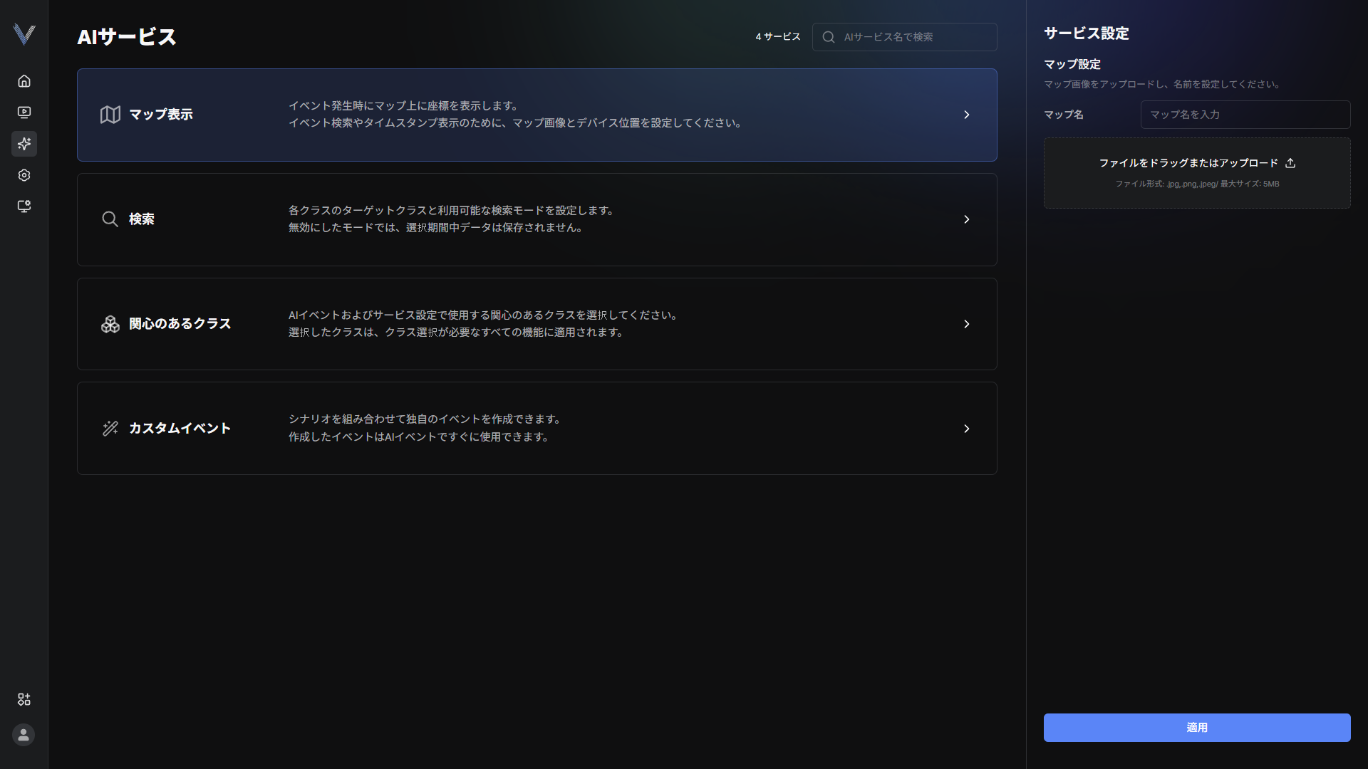The height and width of the screenshot is (769, 1368).
Task: Open the settings gear sidebar icon
Action: (x=24, y=175)
